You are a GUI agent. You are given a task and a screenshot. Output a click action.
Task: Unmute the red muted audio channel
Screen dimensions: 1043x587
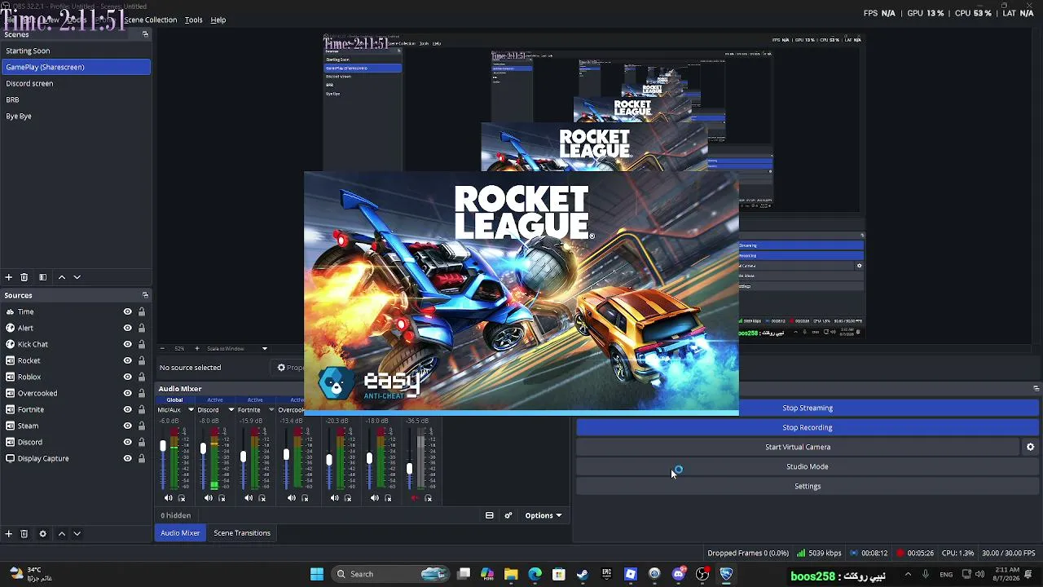coord(414,498)
